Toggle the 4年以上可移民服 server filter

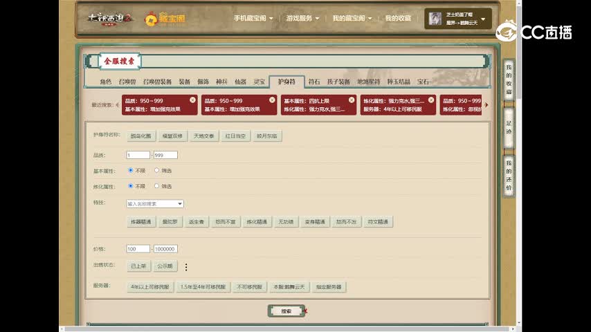coord(150,287)
